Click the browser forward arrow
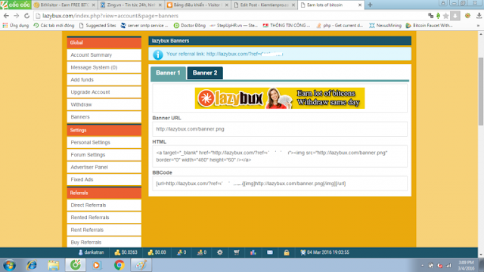 17,16
